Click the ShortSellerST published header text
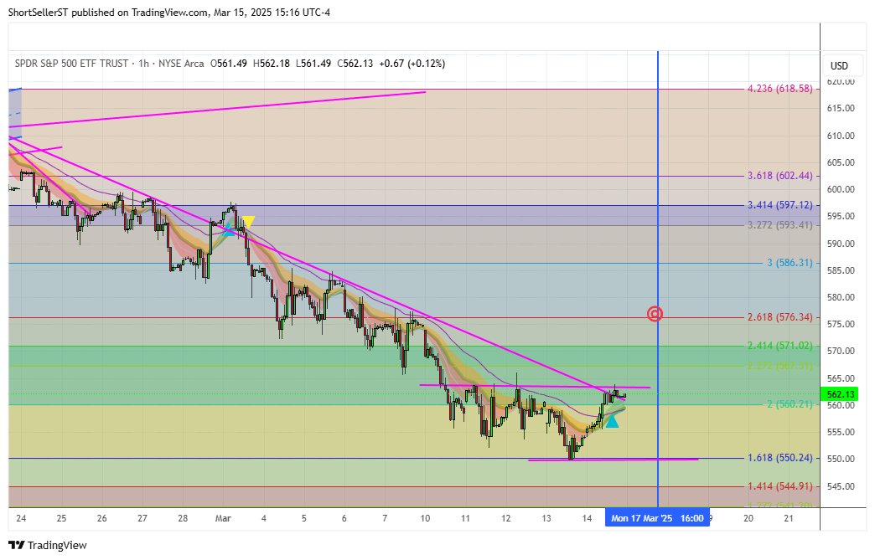The height and width of the screenshot is (560, 875). (x=169, y=13)
